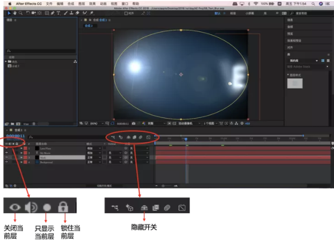The image size is (334, 243).
Task: Click the Draft 3D icon in timeline
Action: pyautogui.click(x=121, y=137)
